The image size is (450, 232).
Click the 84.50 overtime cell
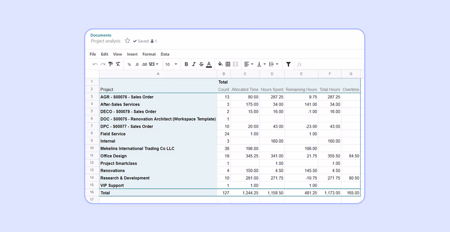click(x=351, y=156)
